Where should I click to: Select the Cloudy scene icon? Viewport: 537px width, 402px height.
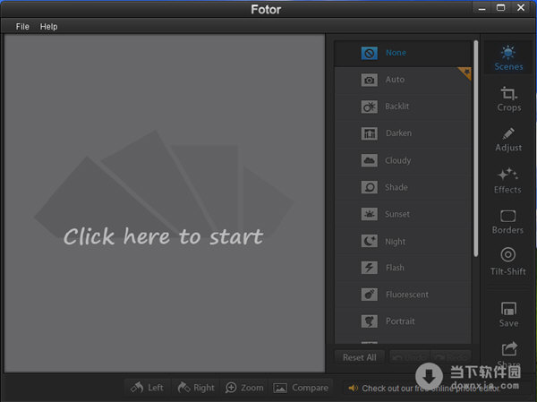click(369, 160)
